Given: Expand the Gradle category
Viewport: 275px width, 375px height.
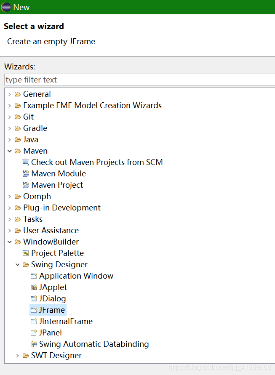Looking at the screenshot, I should pos(10,128).
